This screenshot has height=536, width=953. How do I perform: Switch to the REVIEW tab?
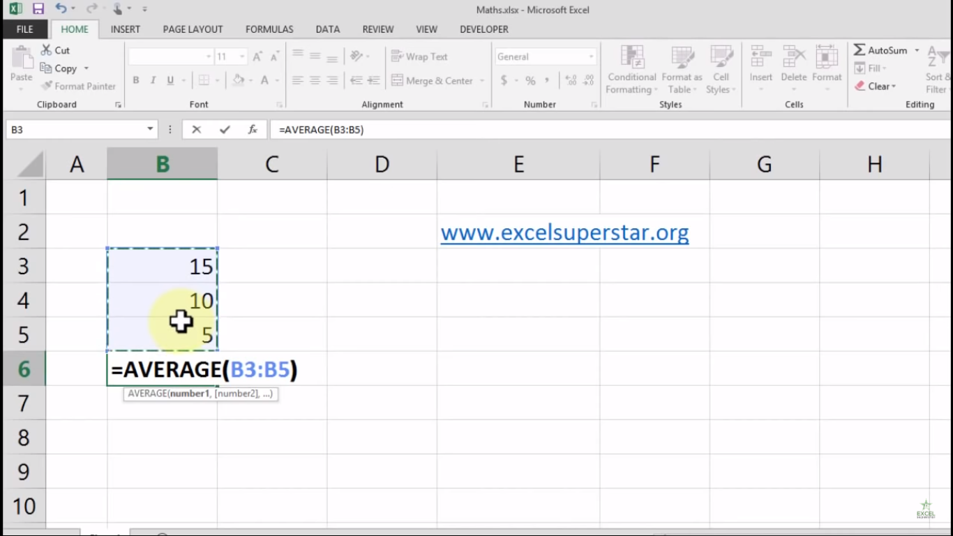[378, 29]
